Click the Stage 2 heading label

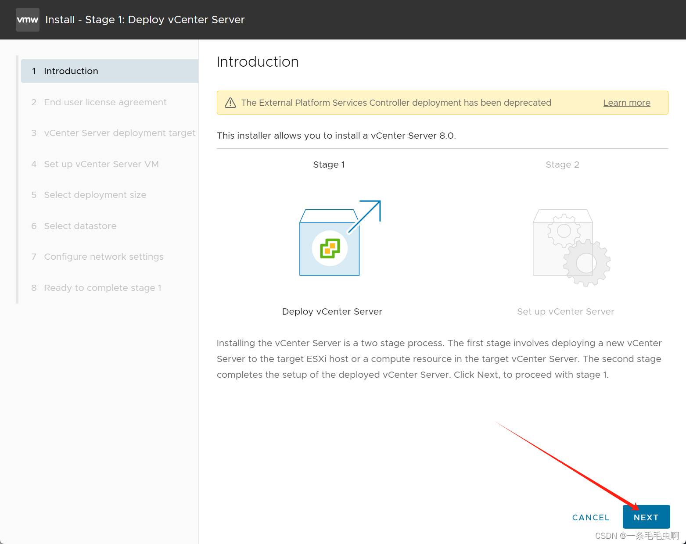click(562, 165)
